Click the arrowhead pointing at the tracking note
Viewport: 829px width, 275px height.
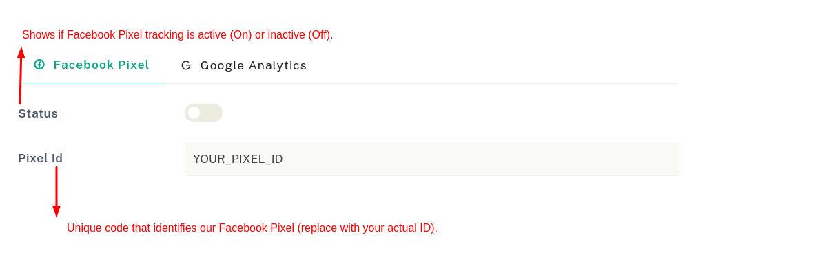click(x=21, y=52)
